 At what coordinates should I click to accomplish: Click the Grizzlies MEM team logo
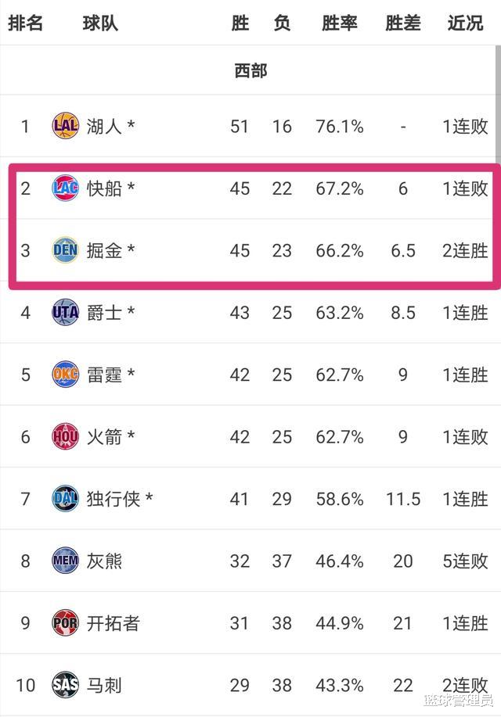coord(66,561)
